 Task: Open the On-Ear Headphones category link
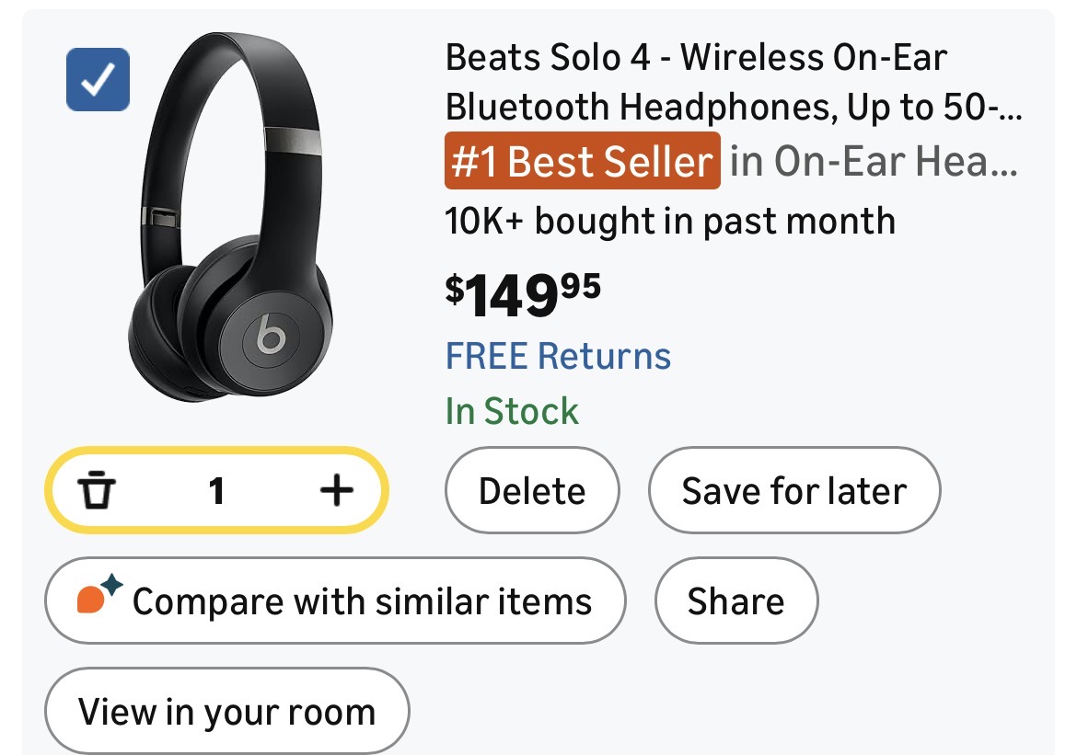pos(874,163)
